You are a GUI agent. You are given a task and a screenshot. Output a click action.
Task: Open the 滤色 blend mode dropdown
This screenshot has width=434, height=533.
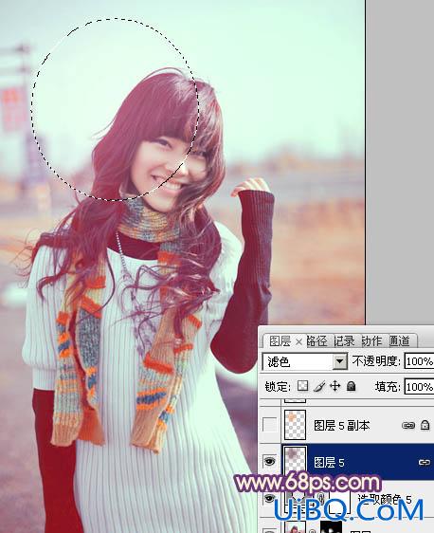305,361
